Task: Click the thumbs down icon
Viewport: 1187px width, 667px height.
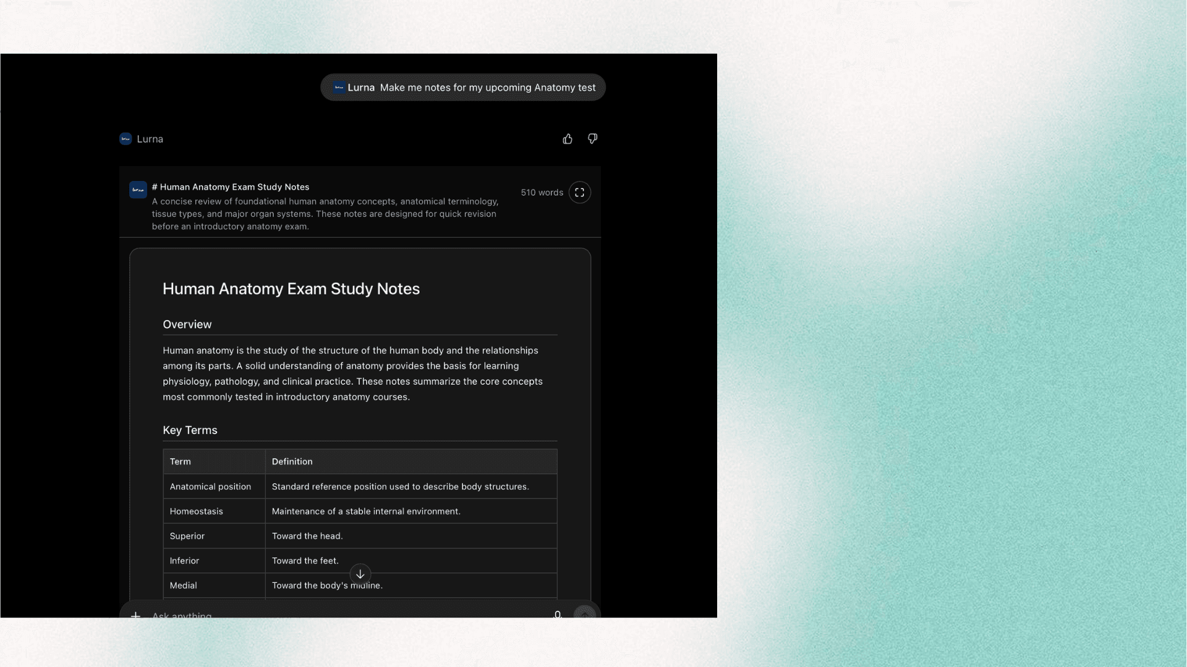Action: point(592,139)
